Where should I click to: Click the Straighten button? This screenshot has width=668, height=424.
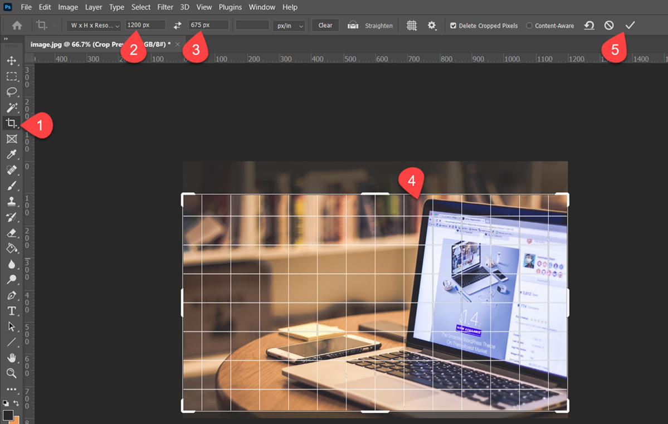(x=370, y=26)
